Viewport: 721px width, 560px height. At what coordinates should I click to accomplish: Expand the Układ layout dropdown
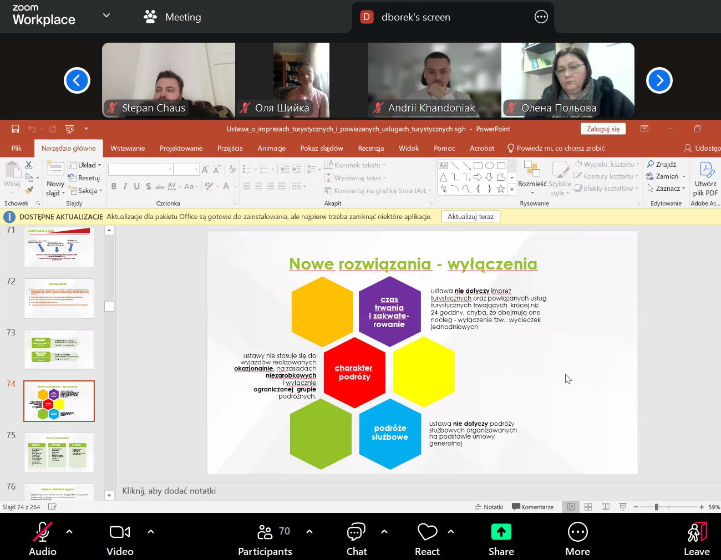coord(85,165)
